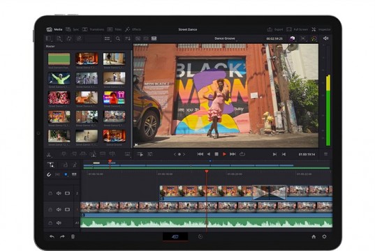Click the append to end edit icon
The width and height of the screenshot is (375, 251).
pos(74,154)
